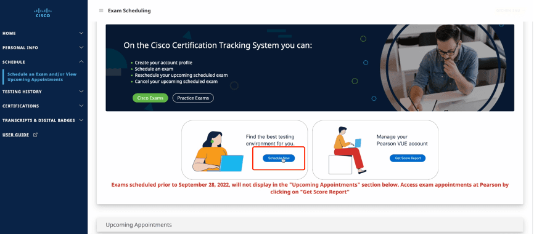This screenshot has width=534, height=234.
Task: Open CERTIFICATIONS sidebar menu
Action: (20, 106)
